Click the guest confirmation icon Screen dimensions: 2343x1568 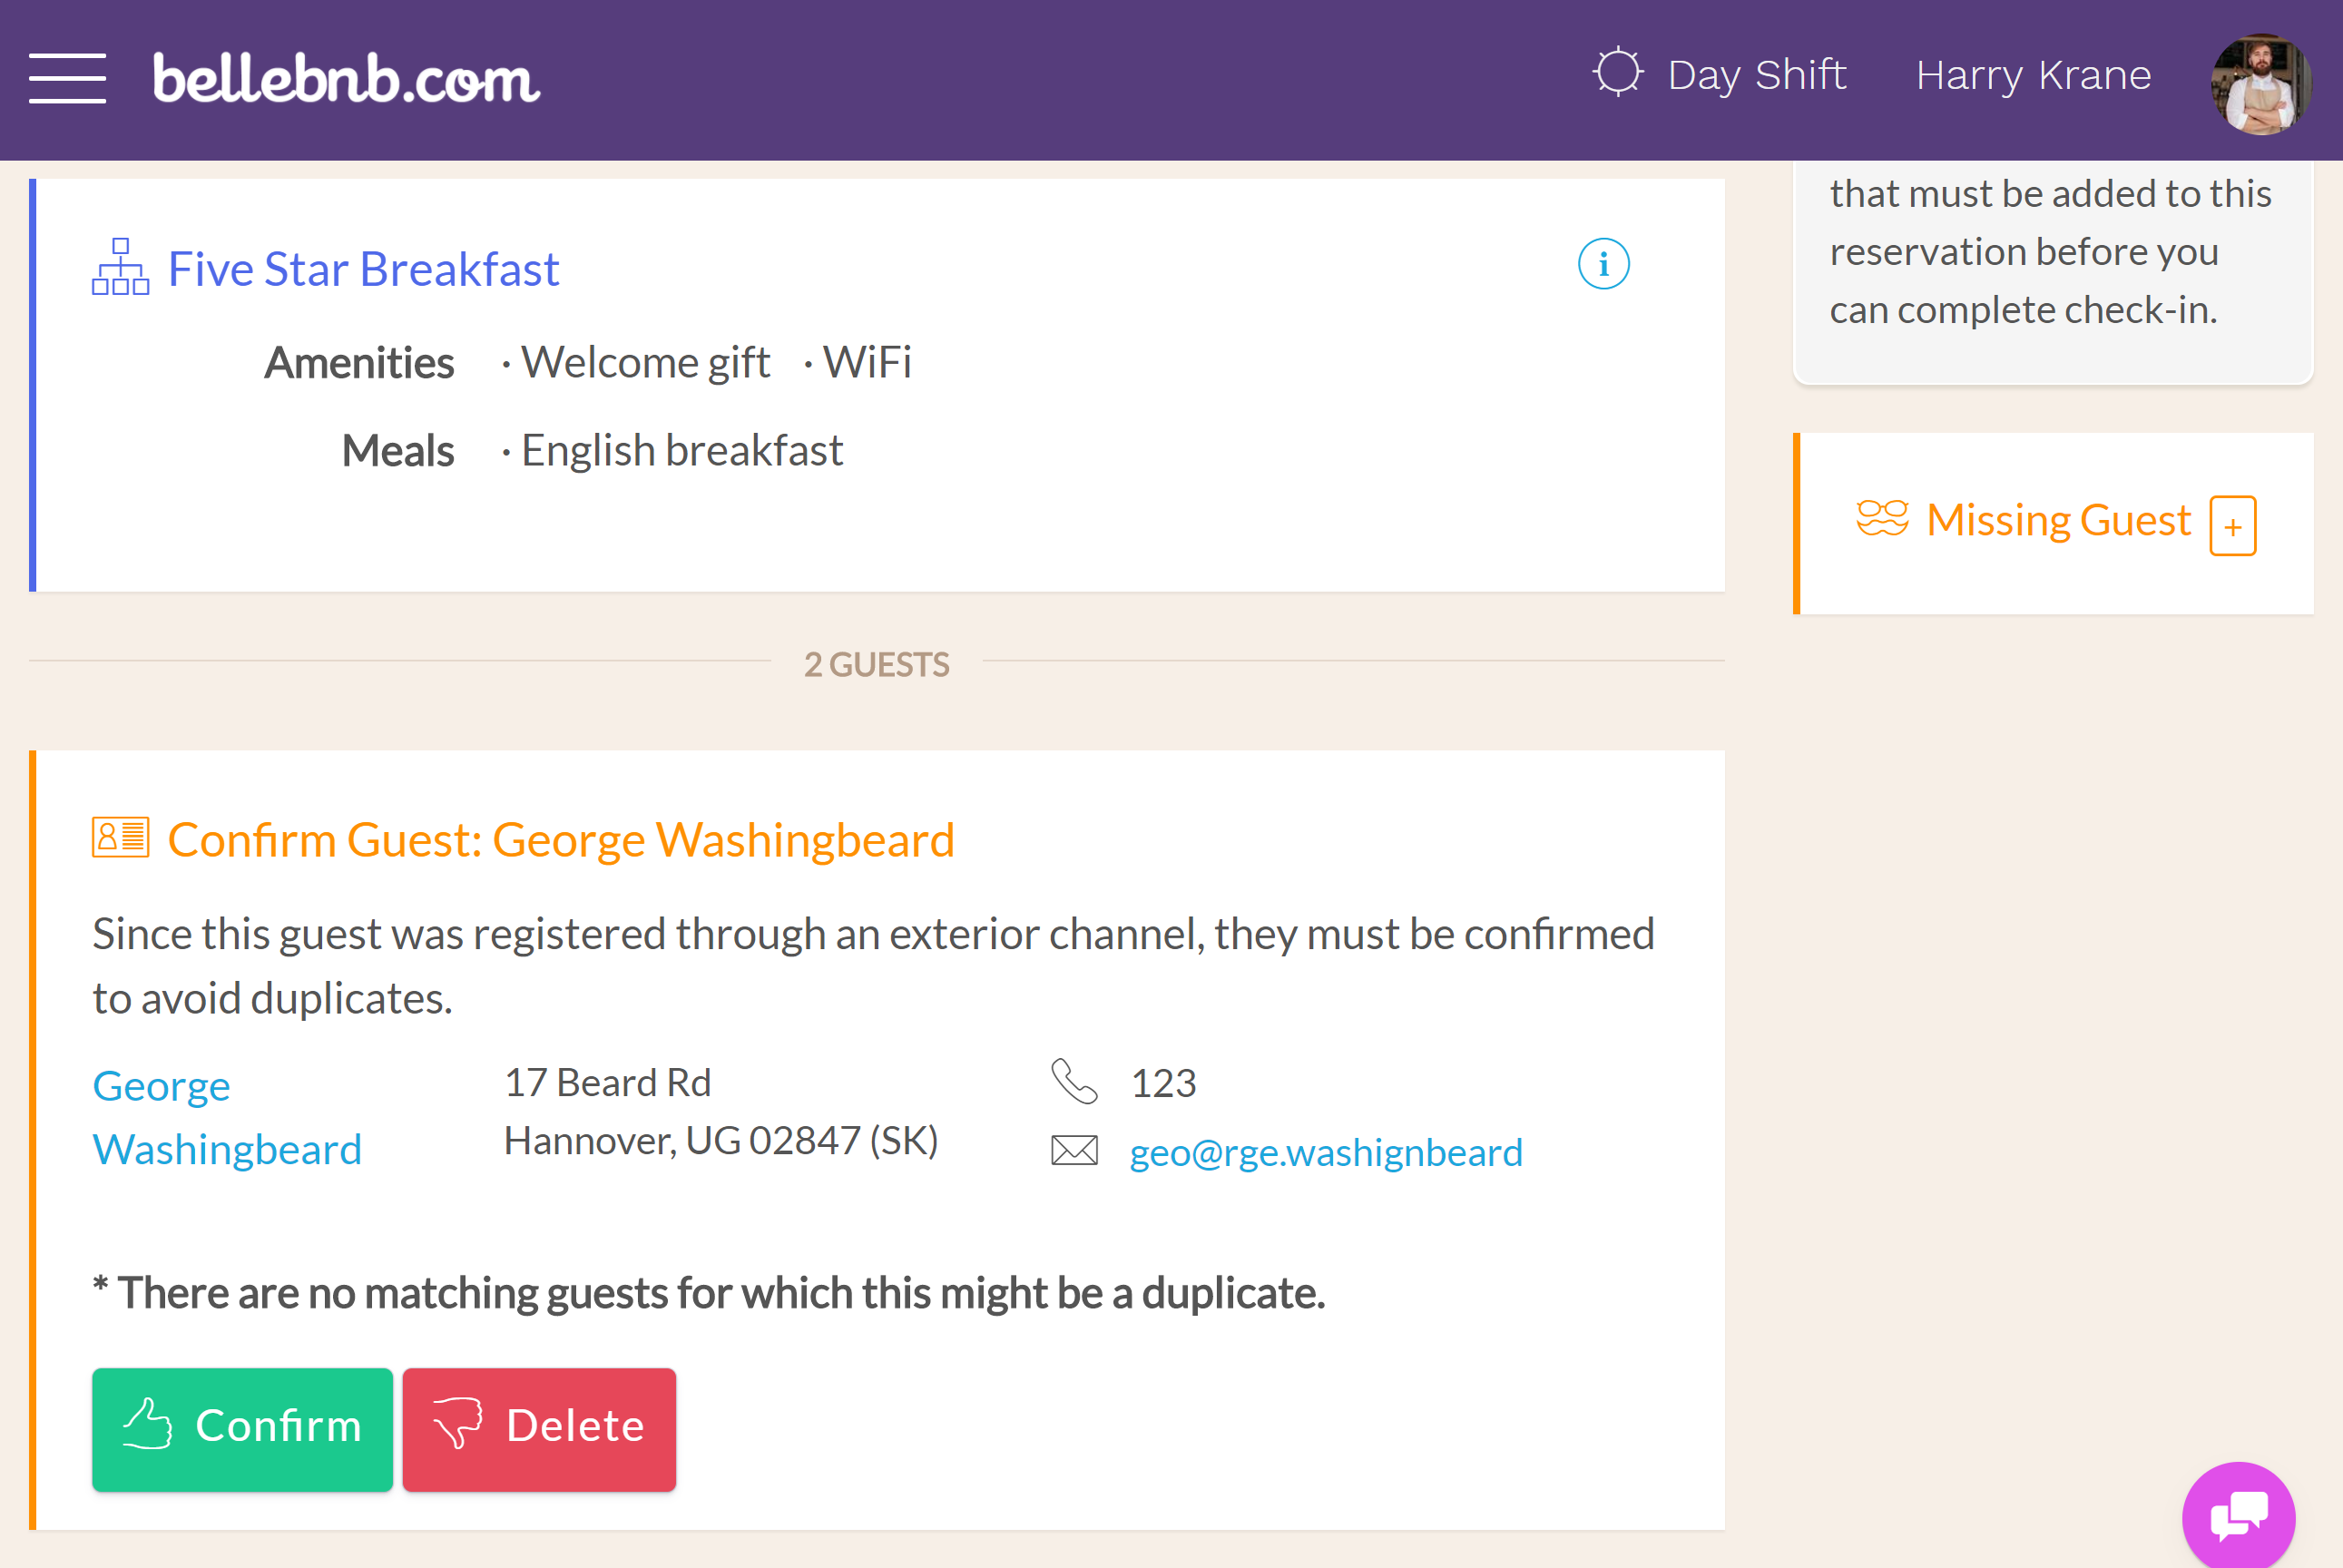coord(119,840)
